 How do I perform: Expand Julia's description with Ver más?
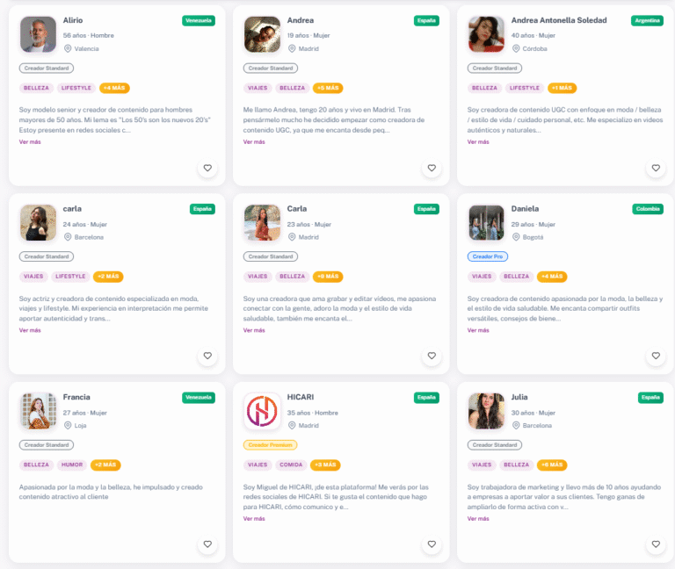[x=478, y=518]
